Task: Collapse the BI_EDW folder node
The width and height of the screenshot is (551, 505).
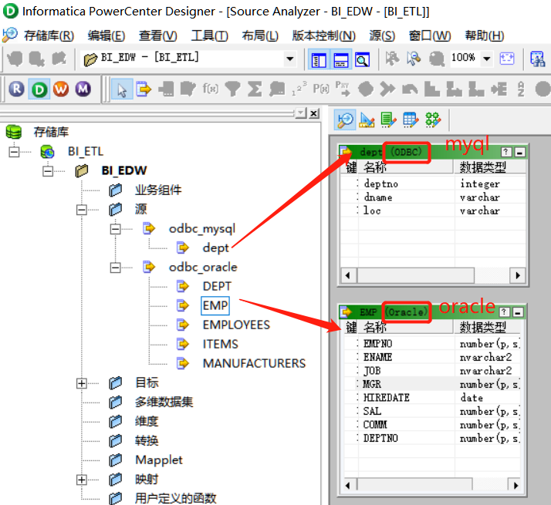Action: pyautogui.click(x=48, y=171)
